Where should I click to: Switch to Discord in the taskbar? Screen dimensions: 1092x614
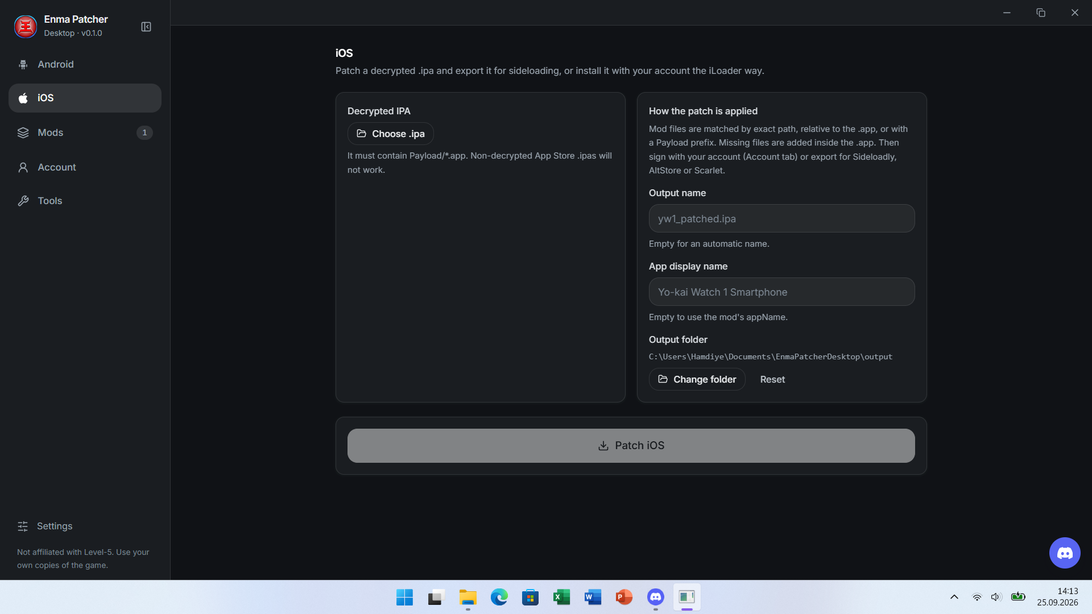tap(655, 597)
